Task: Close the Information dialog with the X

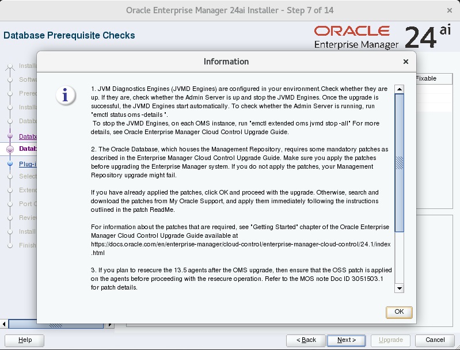Action: [406, 62]
